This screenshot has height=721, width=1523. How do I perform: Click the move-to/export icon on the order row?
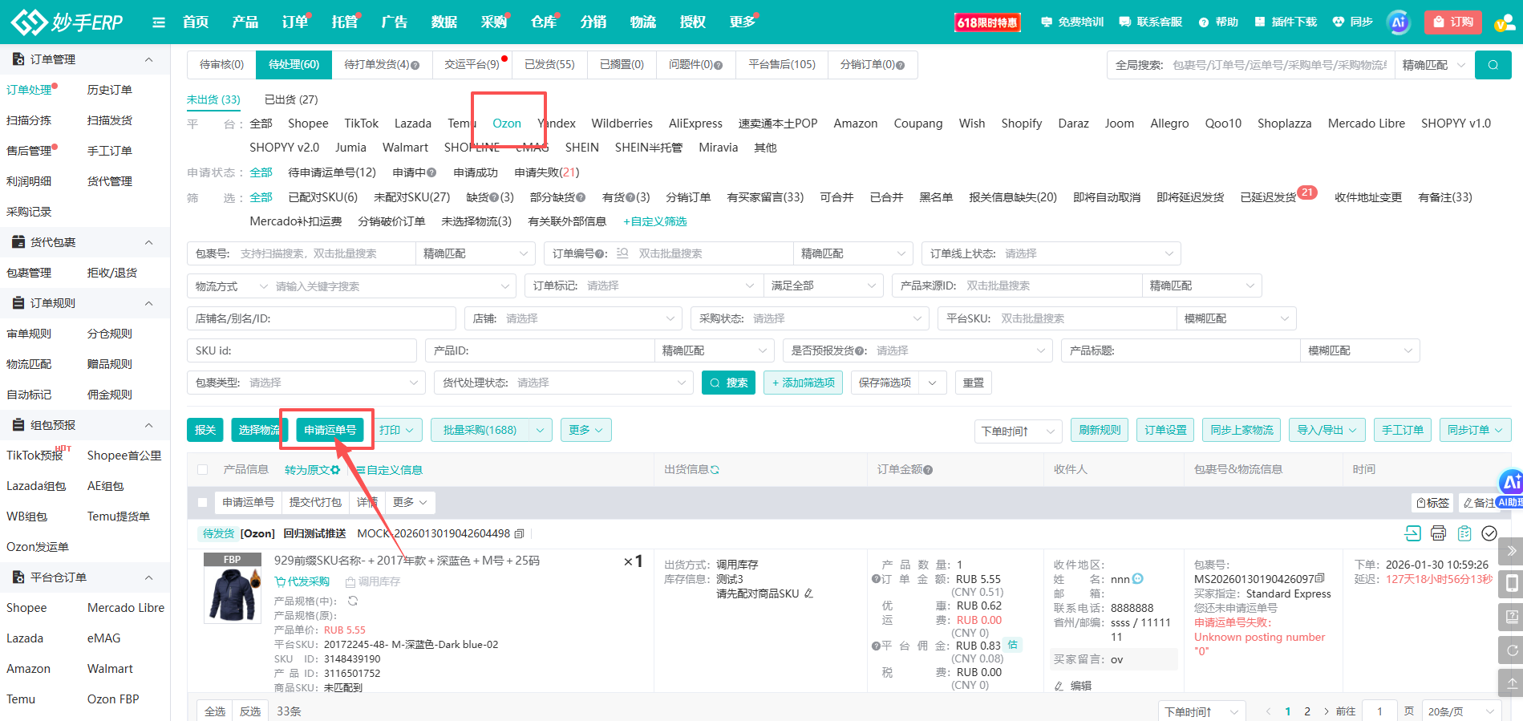click(x=1412, y=533)
